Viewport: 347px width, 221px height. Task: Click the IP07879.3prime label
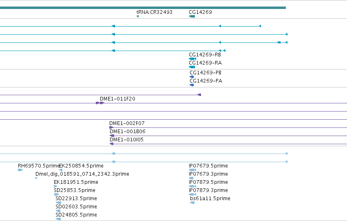[x=208, y=191]
